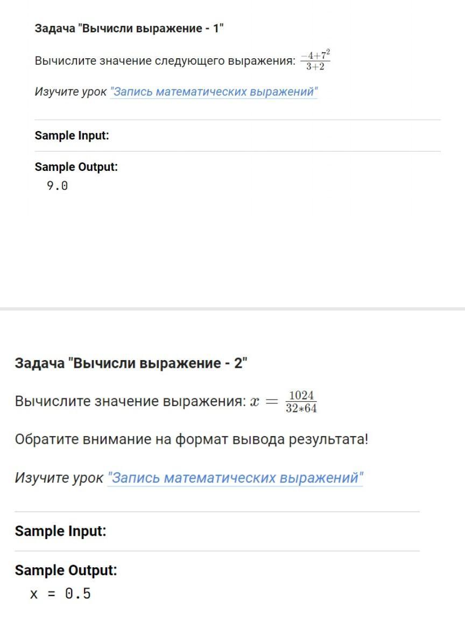The width and height of the screenshot is (465, 620).
Task: Click the formula x = 1024 over 32*64
Action: tap(284, 402)
